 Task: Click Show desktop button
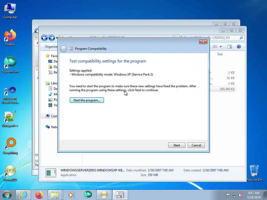pos(265,195)
